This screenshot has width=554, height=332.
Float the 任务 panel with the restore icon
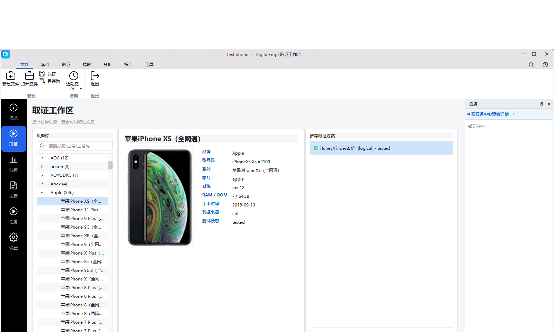542,104
